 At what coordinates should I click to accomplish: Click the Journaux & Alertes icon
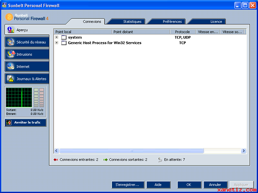(x=10, y=79)
